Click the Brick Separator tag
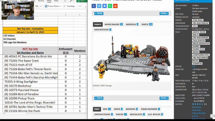The width and height of the screenshot is (215, 121). pos(201,43)
